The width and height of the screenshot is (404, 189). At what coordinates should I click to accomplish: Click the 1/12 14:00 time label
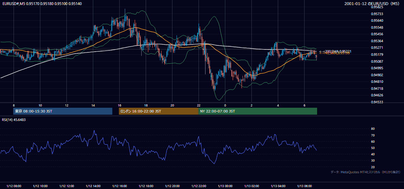[x=93, y=186]
